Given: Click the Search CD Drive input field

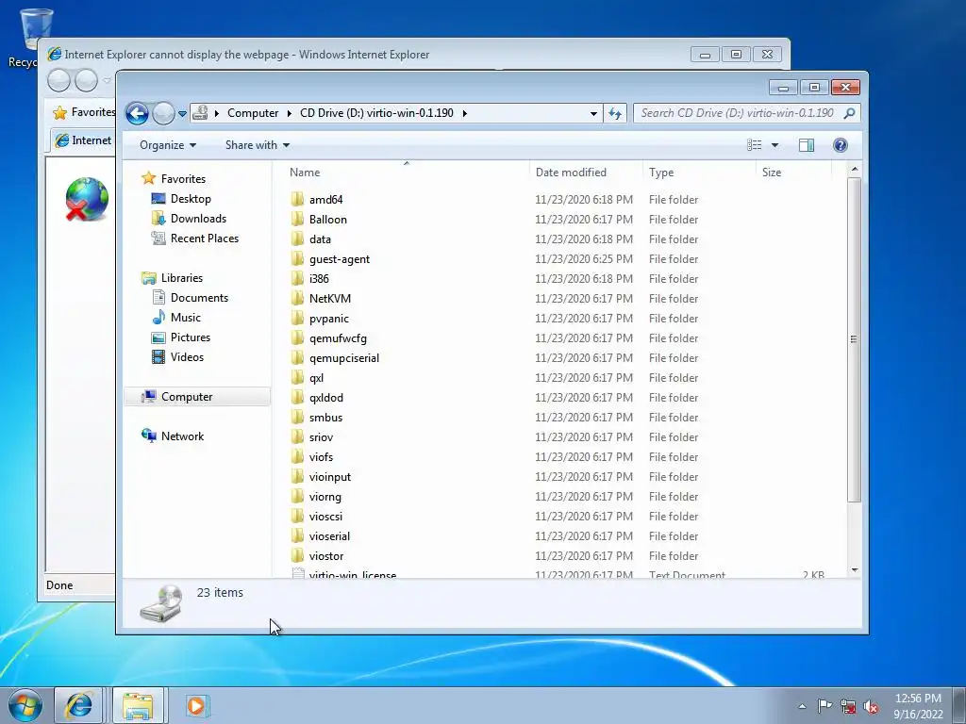Looking at the screenshot, I should (737, 113).
